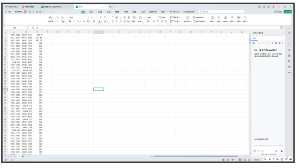Click the green Share button
This screenshot has width=299, height=168.
pos(288,12)
